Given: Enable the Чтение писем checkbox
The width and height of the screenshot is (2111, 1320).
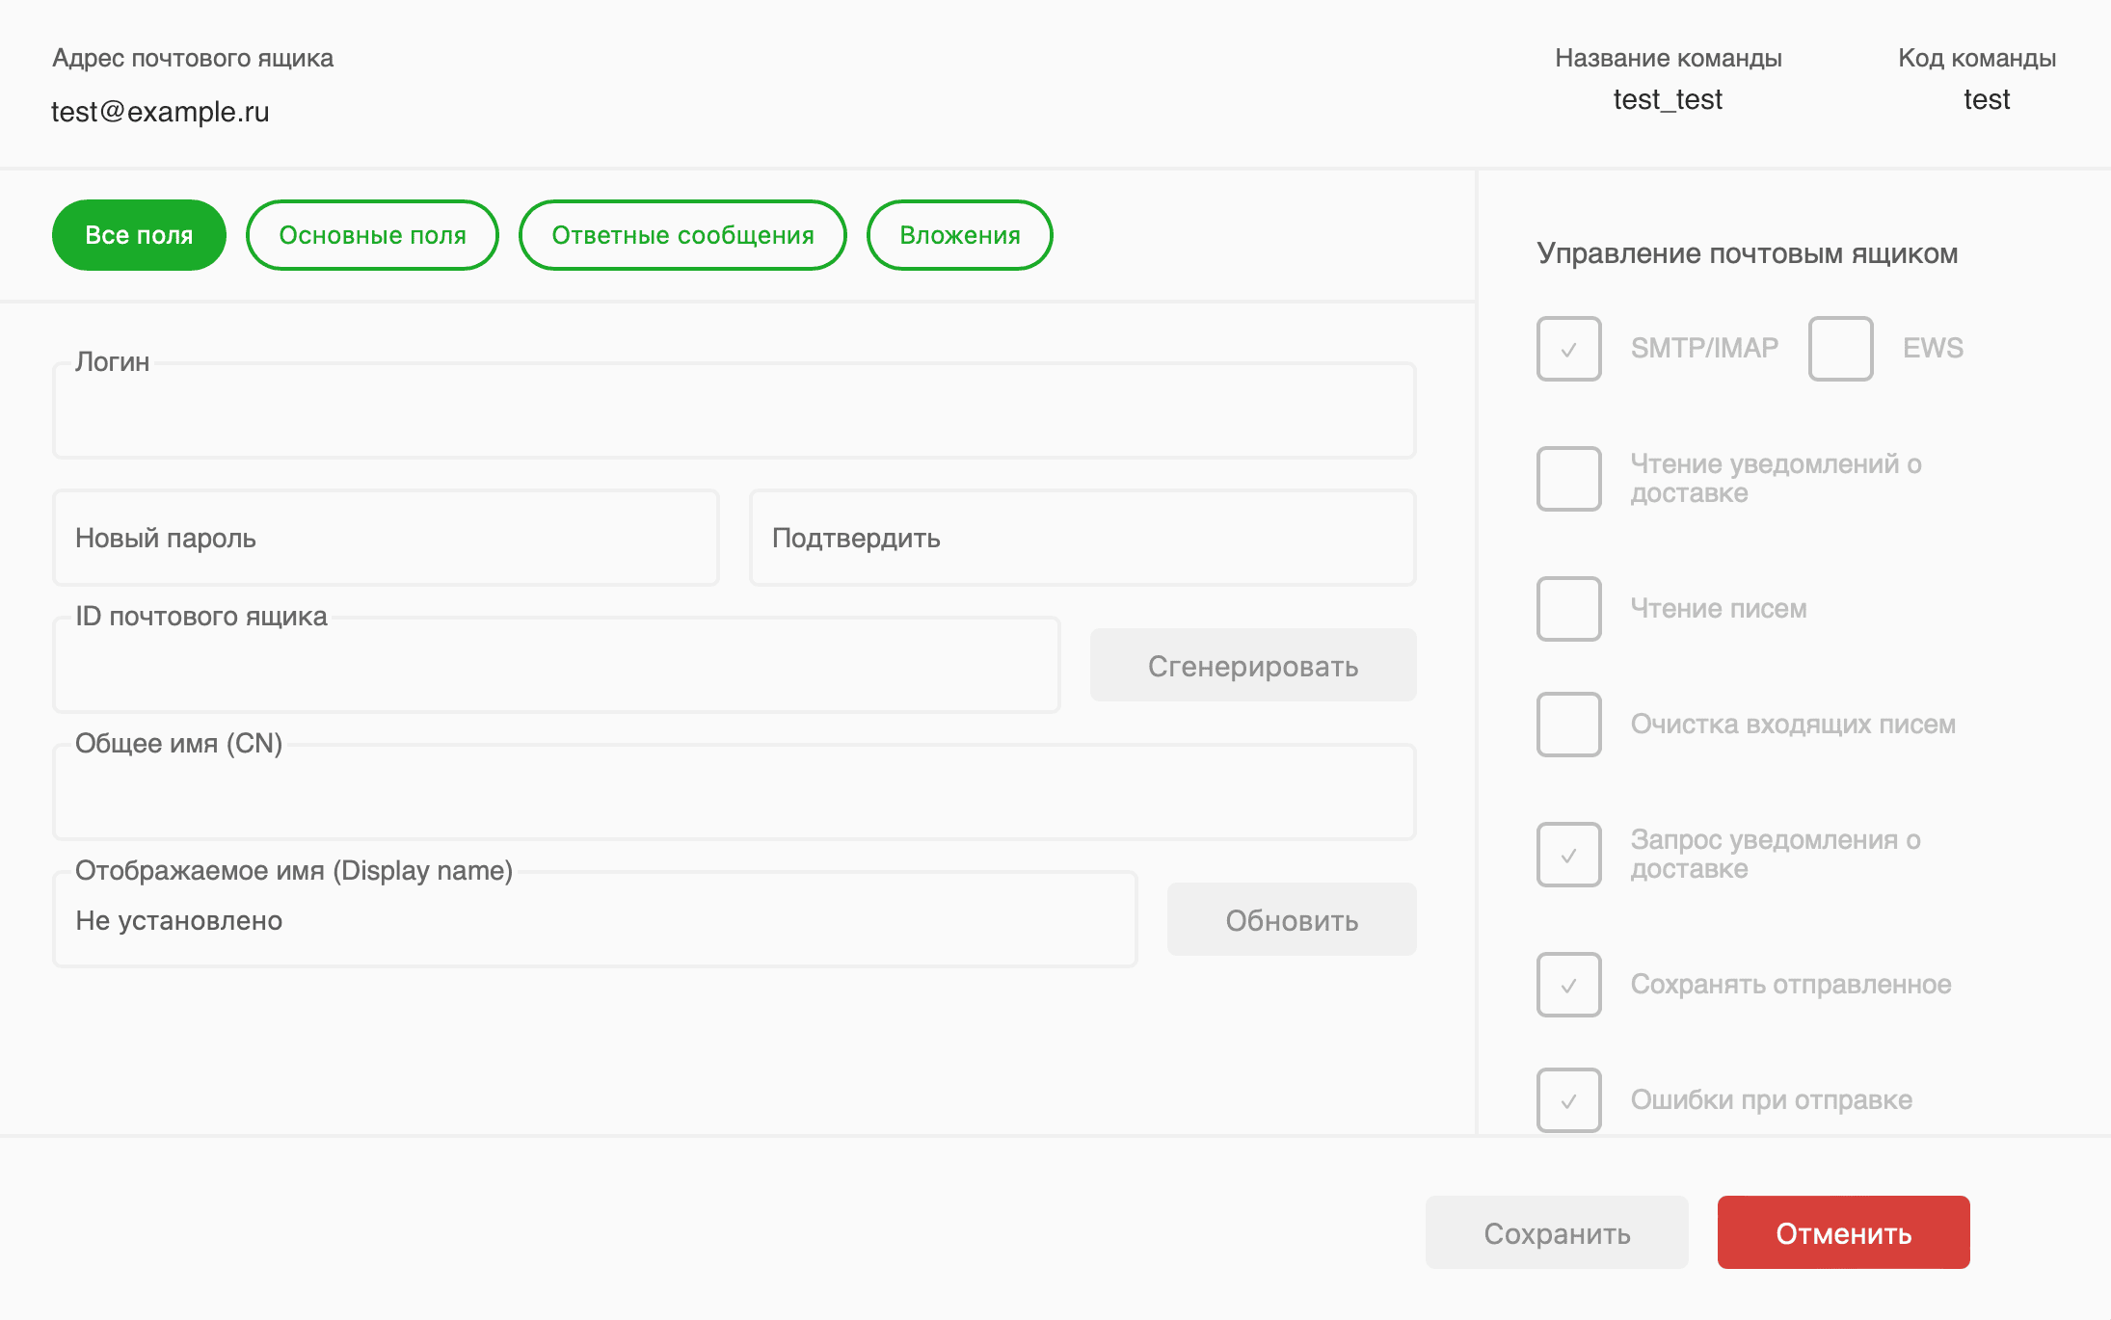Looking at the screenshot, I should (1568, 609).
